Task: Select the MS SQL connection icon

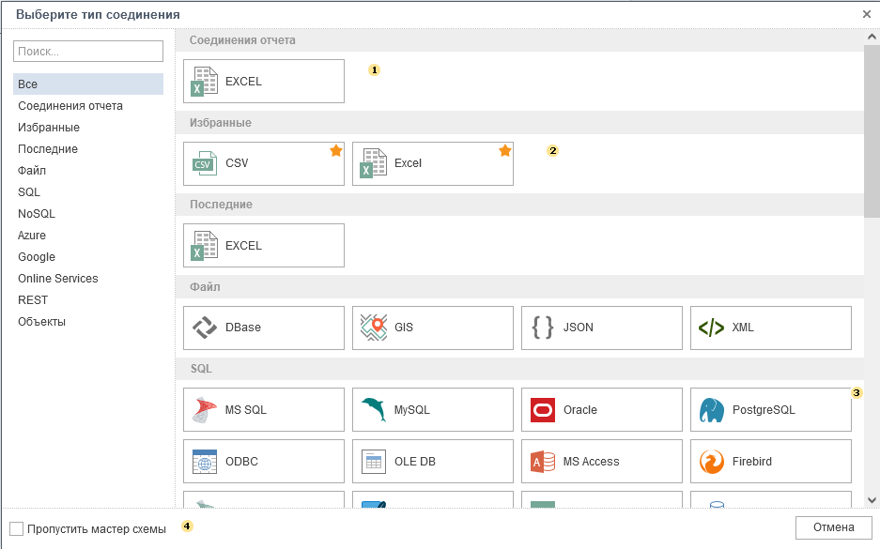Action: [x=205, y=410]
